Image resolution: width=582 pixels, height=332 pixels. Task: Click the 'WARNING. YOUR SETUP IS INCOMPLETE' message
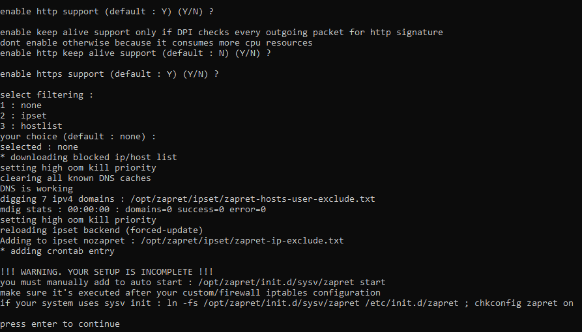coord(107,271)
